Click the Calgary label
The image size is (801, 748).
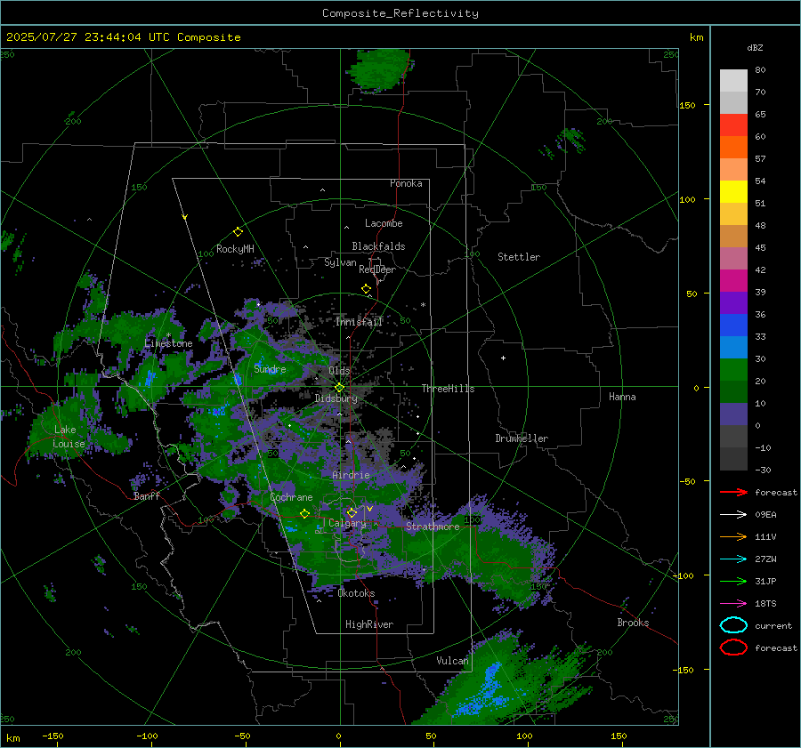pos(347,523)
